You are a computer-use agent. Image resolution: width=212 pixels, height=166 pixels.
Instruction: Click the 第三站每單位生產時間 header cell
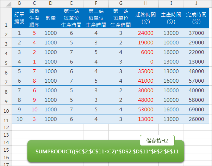121,18
